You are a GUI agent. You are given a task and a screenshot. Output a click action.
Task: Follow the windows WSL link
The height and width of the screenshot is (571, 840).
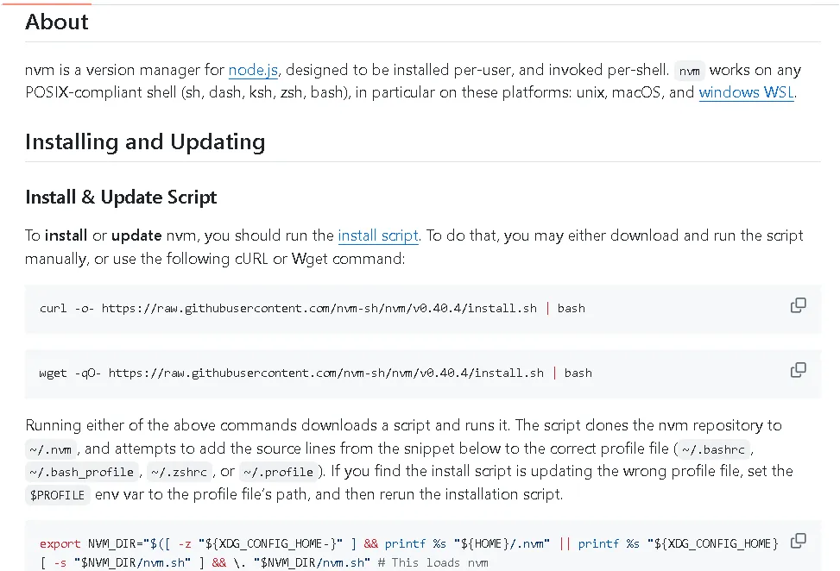coord(746,92)
